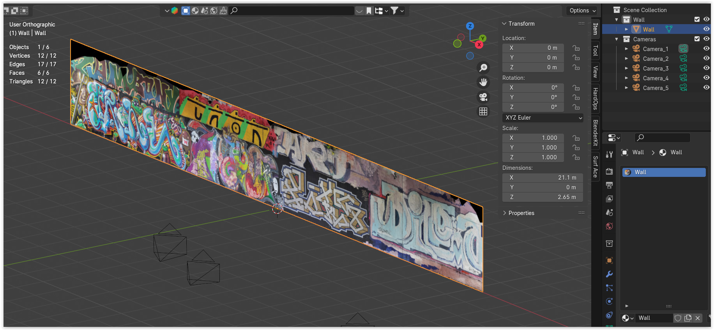Open the Tool properties tab icon

(x=610, y=154)
